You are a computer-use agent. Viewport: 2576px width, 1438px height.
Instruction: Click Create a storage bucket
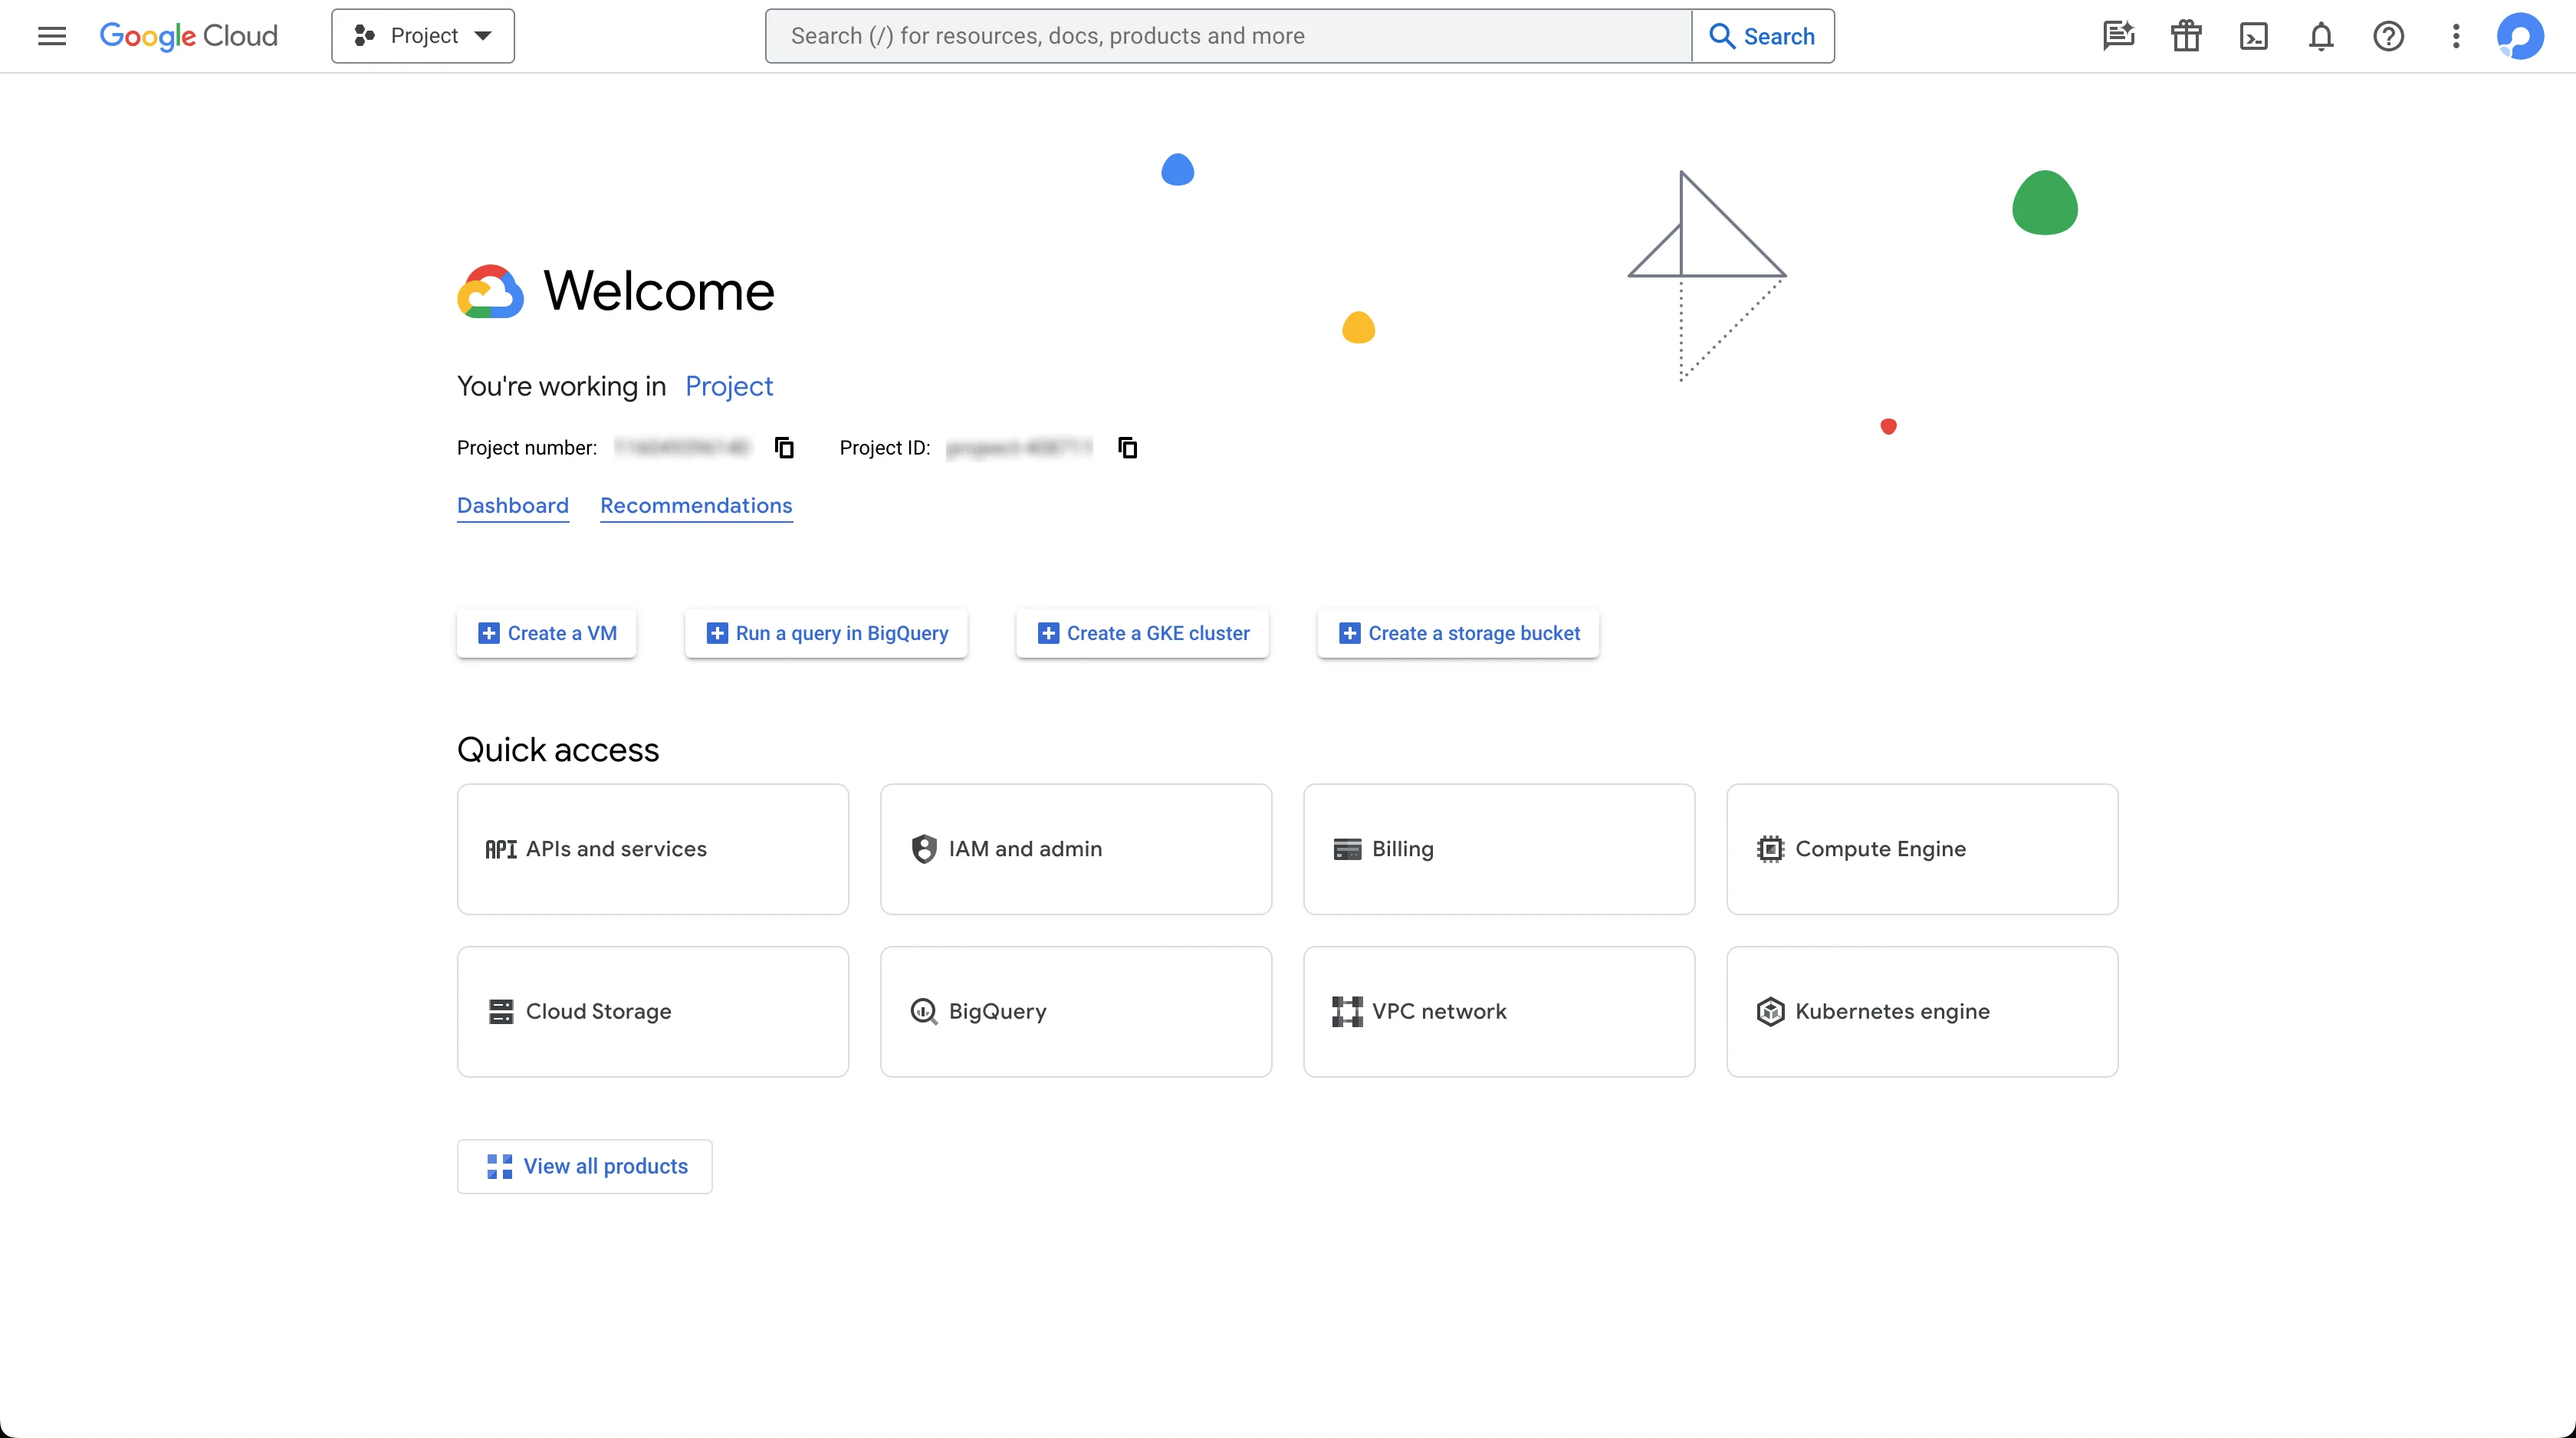pos(1458,633)
